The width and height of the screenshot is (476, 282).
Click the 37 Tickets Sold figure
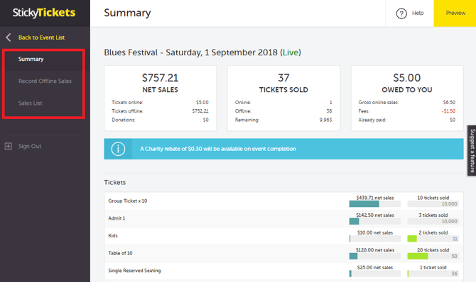[x=283, y=78]
